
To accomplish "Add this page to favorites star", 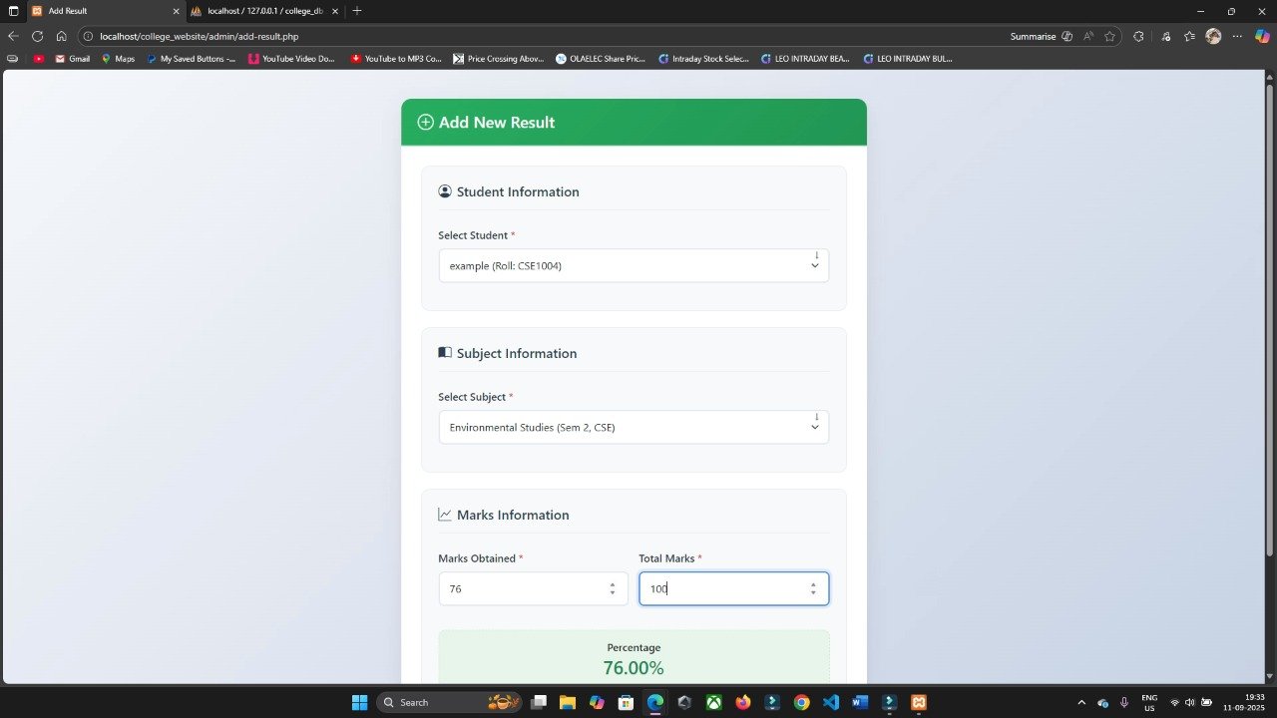I will [1109, 36].
